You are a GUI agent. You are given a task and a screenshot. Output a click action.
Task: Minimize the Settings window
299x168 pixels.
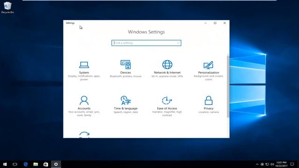coord(206,23)
